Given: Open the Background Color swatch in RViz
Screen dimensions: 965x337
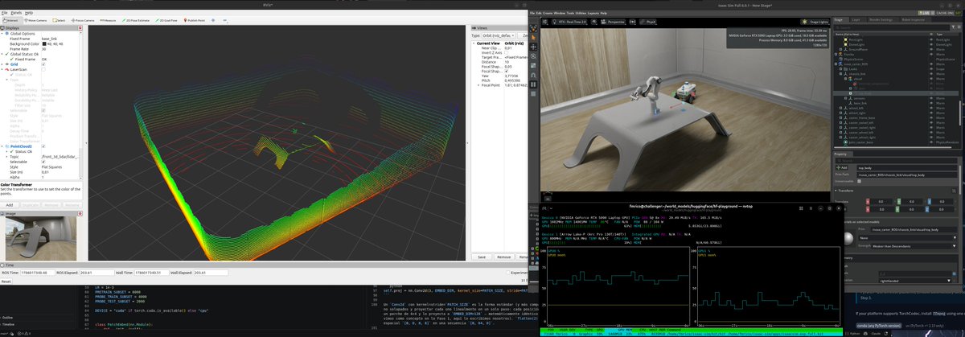Looking at the screenshot, I should tap(44, 44).
